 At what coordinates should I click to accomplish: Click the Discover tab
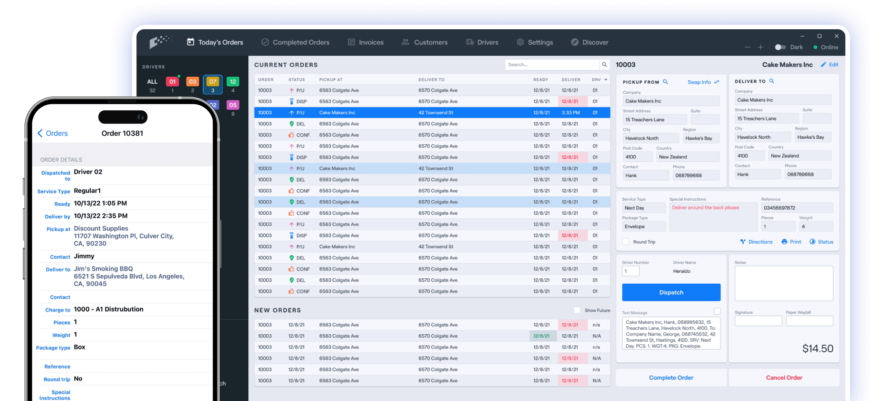[x=590, y=42]
